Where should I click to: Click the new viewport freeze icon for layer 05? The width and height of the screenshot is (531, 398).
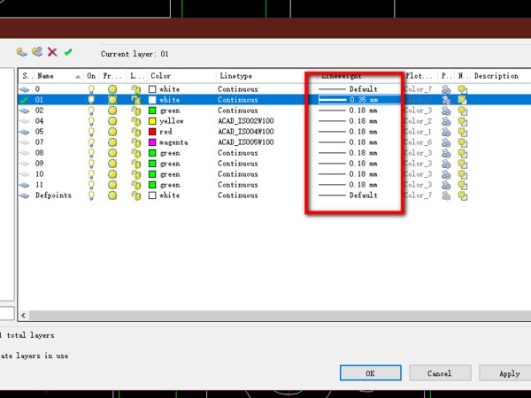pyautogui.click(x=463, y=132)
